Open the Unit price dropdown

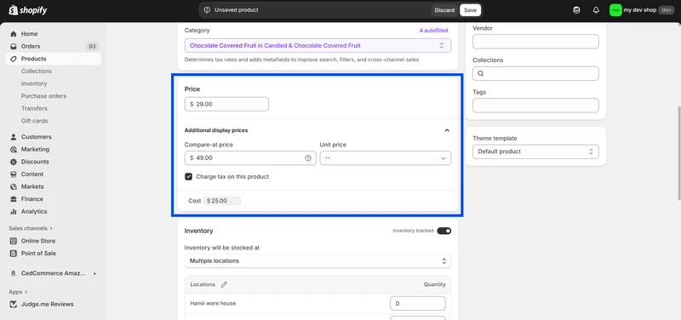386,158
